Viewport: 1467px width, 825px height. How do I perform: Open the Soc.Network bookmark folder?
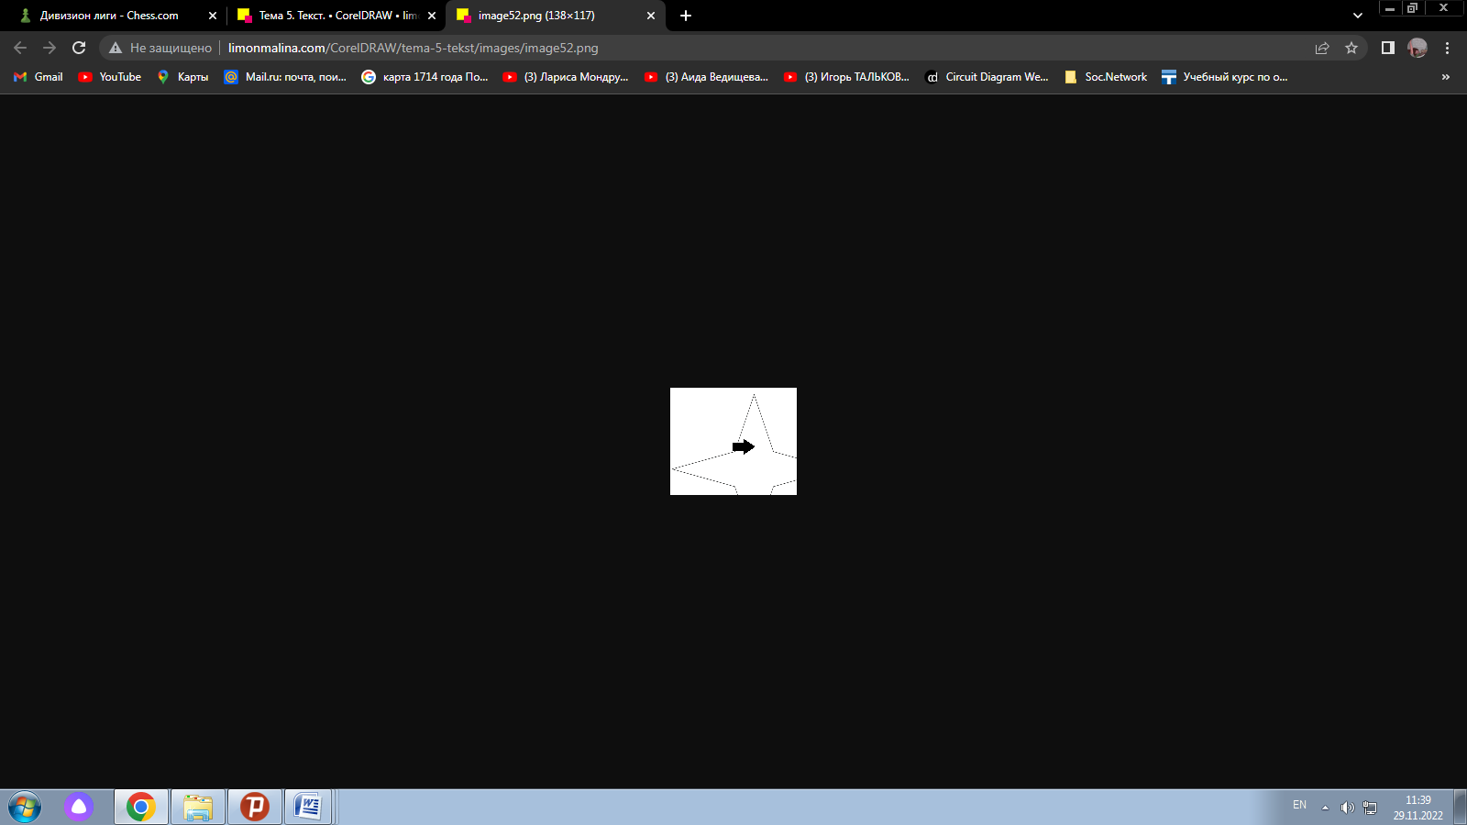pos(1106,77)
